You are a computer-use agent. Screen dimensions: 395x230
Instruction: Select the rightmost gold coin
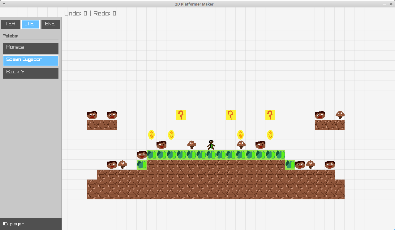pyautogui.click(x=270, y=135)
